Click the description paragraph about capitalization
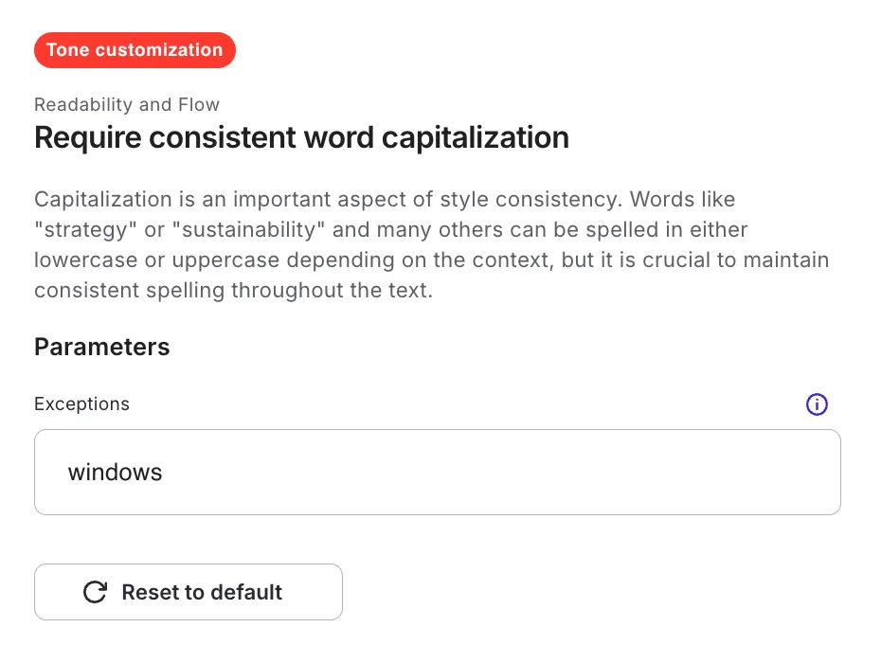The width and height of the screenshot is (881, 663). (x=432, y=244)
